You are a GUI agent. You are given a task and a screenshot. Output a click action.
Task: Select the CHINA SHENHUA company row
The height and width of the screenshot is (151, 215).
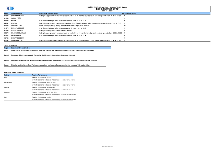point(17,16)
